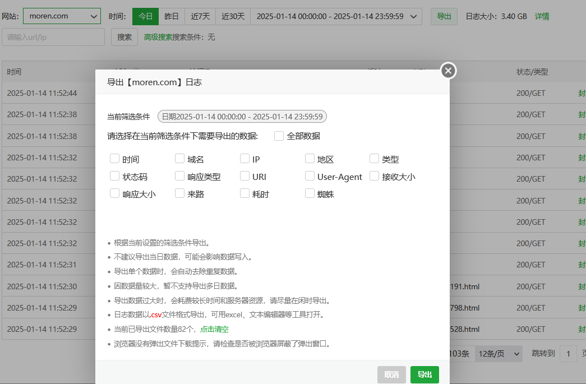The image size is (586, 384).
Task: Click the filter tag showing date 2025-01-14
Action: (x=242, y=117)
